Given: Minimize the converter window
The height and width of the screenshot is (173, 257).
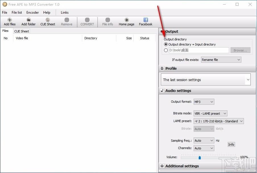Looking at the screenshot, I should (224, 5).
